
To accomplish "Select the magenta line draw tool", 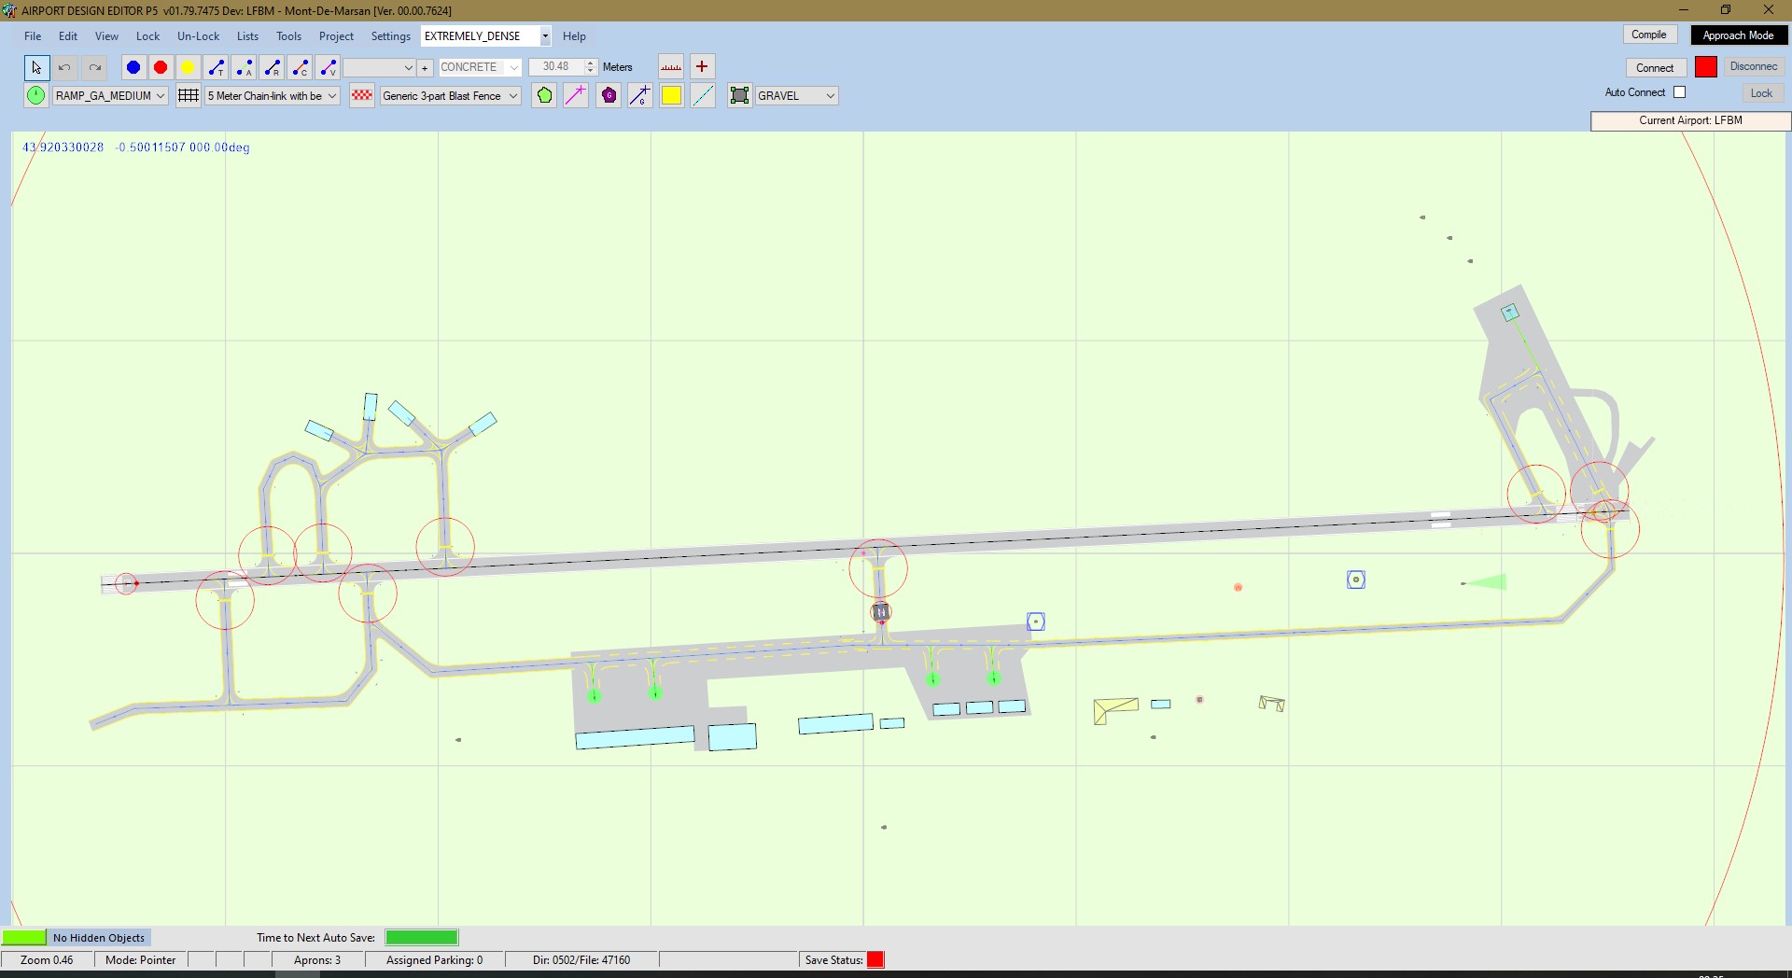I will [576, 95].
